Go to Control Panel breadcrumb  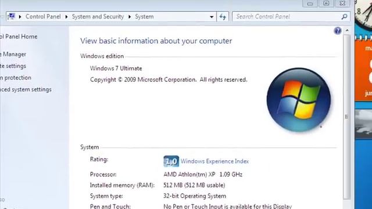pos(43,17)
